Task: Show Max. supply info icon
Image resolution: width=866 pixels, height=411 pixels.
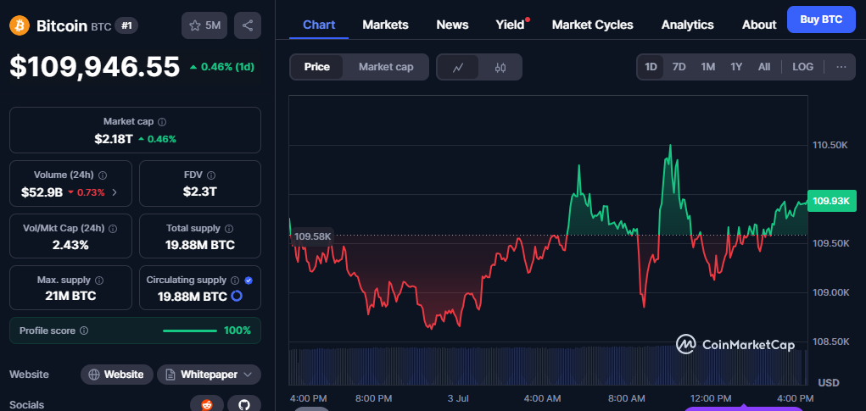Action: coord(99,280)
